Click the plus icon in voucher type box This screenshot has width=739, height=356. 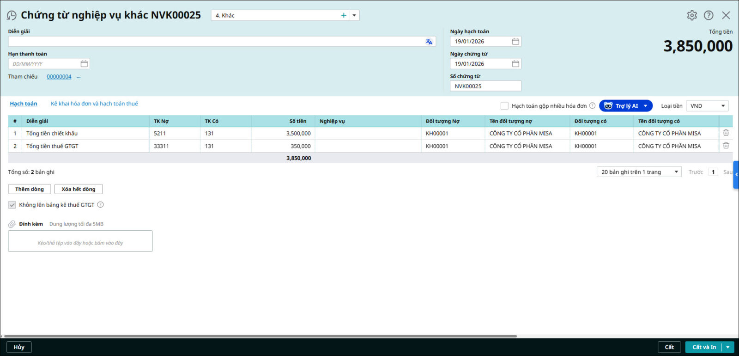point(344,15)
